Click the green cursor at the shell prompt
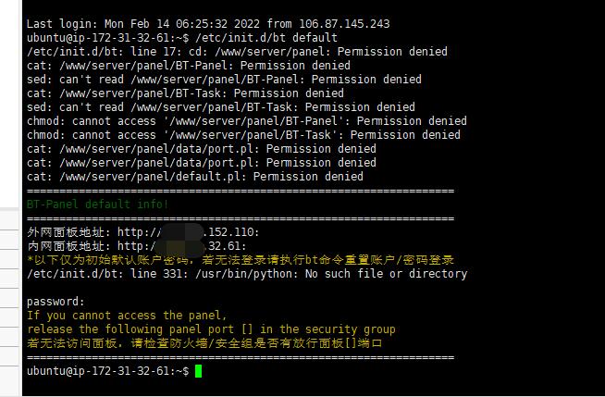 (198, 371)
